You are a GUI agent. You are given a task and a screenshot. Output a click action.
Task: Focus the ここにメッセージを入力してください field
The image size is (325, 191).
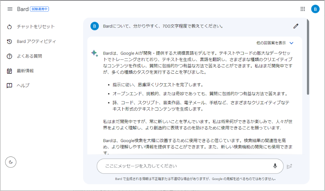(x=190, y=166)
